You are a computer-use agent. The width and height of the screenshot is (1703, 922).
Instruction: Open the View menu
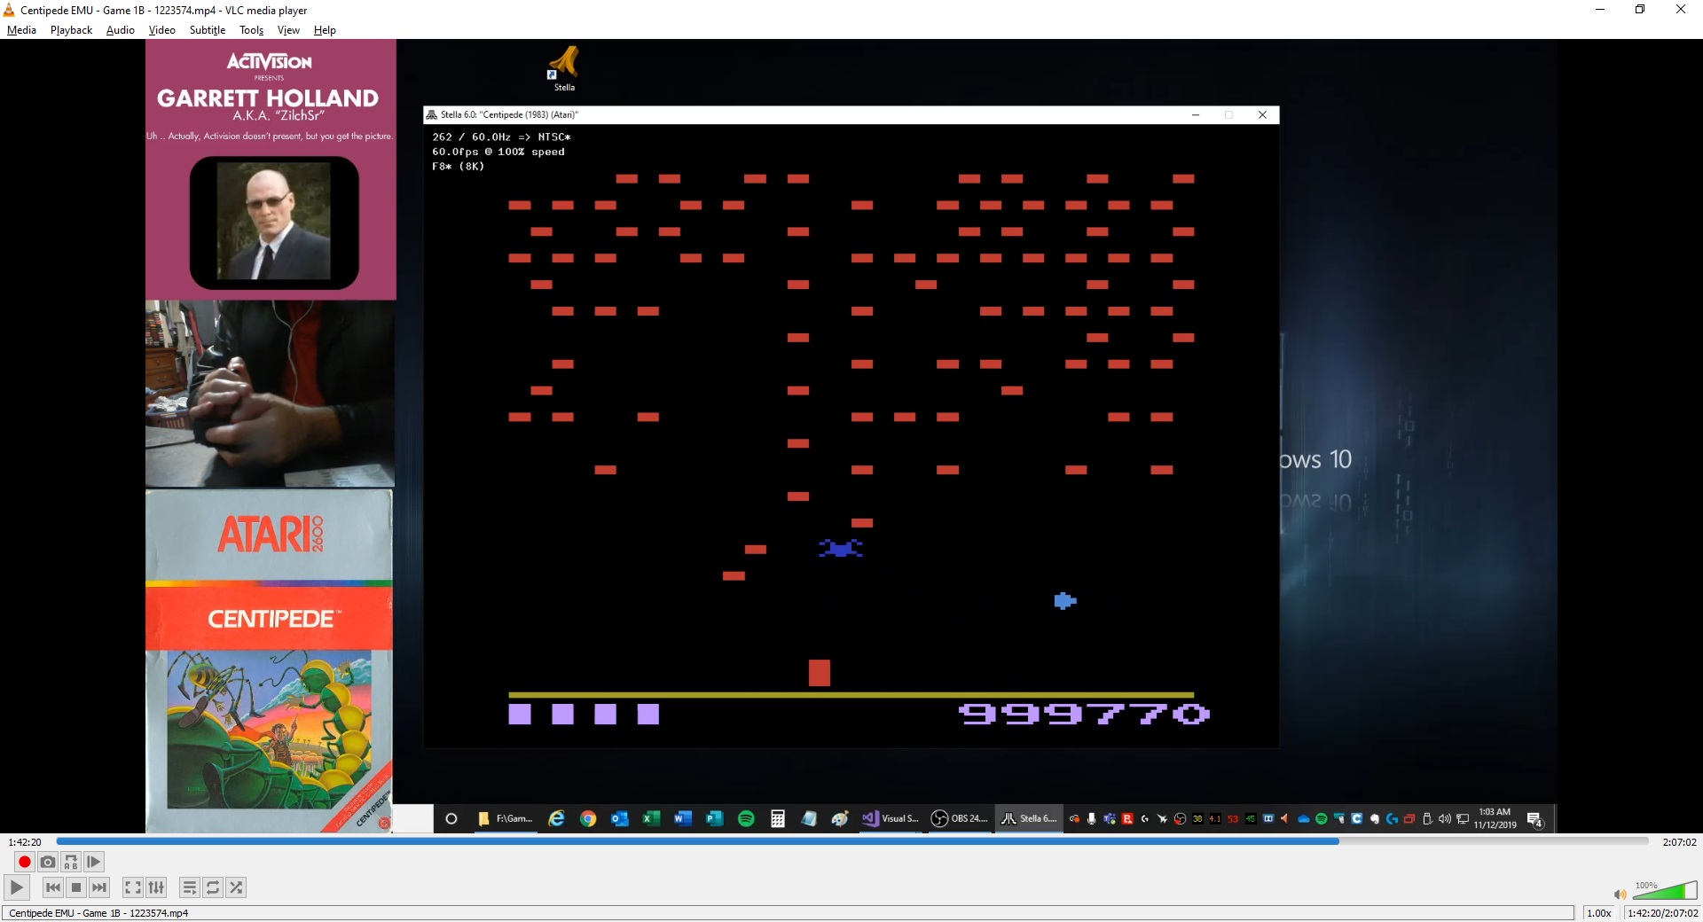[x=288, y=30]
